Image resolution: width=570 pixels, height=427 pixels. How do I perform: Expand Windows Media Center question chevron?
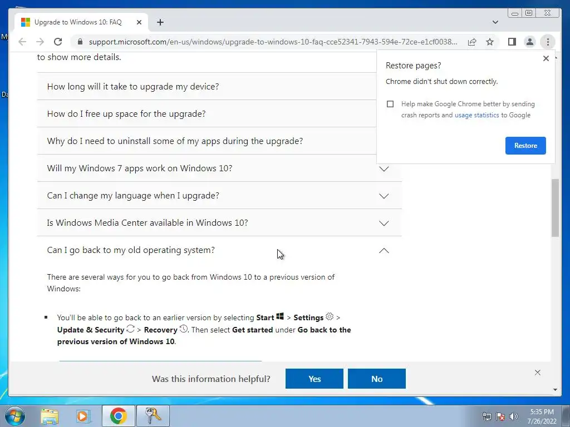[x=384, y=224]
